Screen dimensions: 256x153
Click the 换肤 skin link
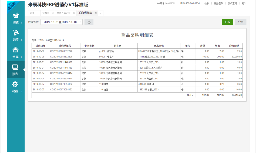[207, 3]
